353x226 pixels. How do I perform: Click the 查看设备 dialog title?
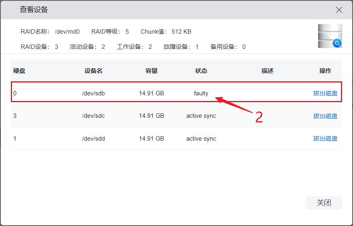34,10
